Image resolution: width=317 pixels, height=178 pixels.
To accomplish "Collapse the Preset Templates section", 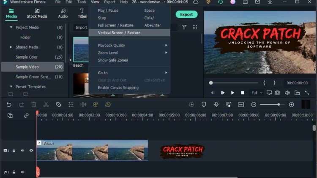I will 11,86.
